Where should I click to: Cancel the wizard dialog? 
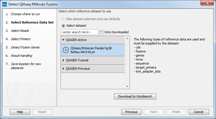199,112
